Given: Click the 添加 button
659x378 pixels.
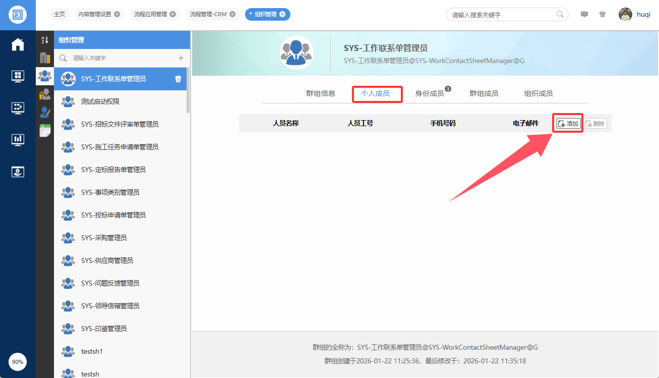Looking at the screenshot, I should click(x=568, y=124).
